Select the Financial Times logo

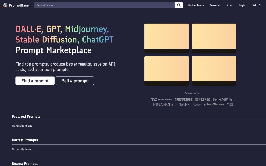(x=171, y=105)
